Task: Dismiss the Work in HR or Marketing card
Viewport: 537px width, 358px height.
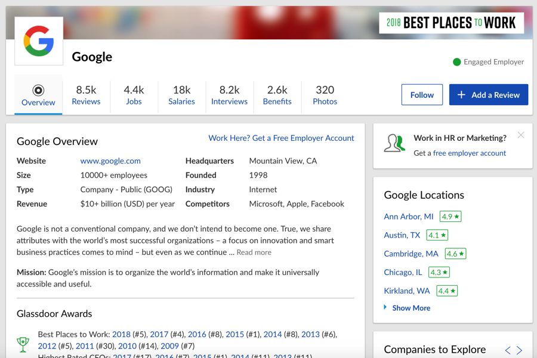Action: pos(521,135)
